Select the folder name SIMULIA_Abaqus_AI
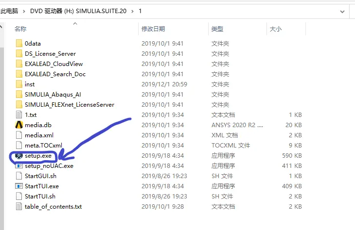Screen dimensions: 355x230 click(x=53, y=95)
